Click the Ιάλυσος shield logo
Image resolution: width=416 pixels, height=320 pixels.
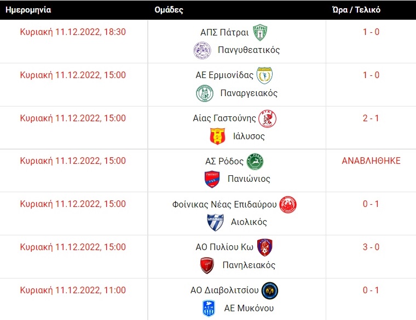click(218, 137)
